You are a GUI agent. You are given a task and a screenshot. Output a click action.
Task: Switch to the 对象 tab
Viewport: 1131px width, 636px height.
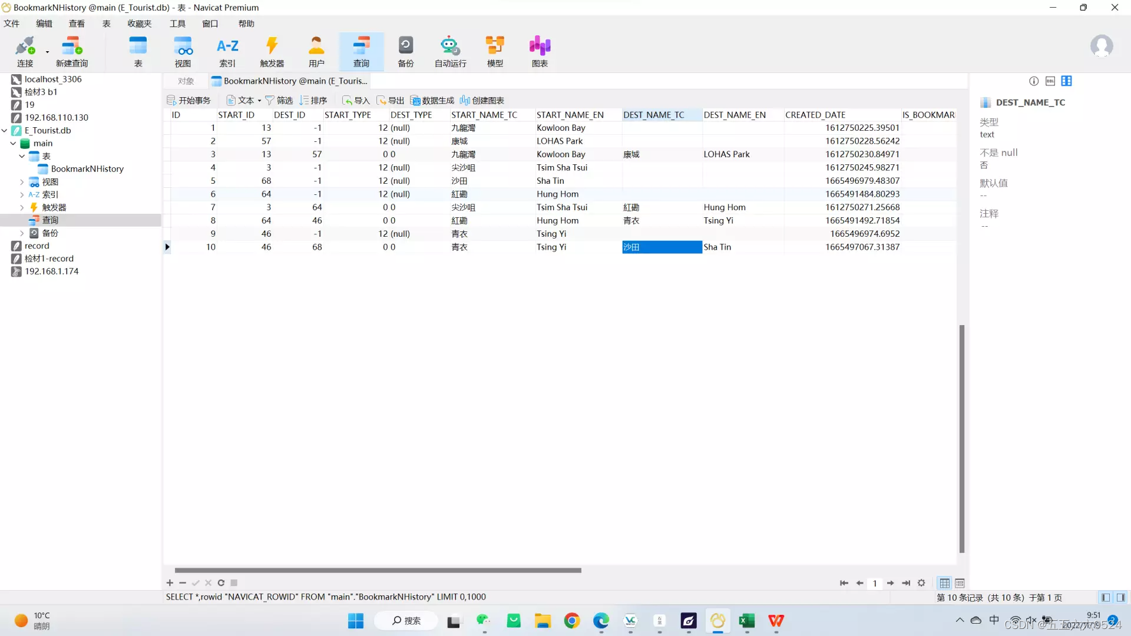tap(186, 81)
